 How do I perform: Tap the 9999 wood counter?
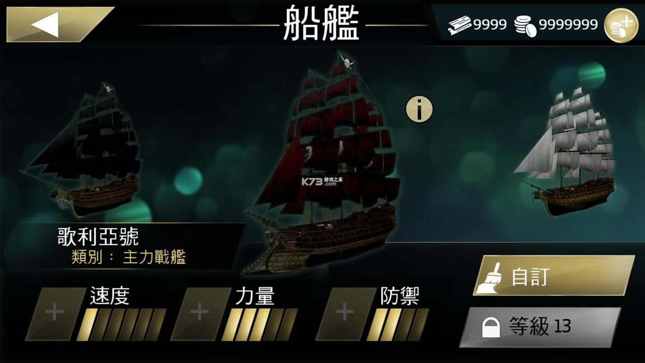click(x=489, y=25)
